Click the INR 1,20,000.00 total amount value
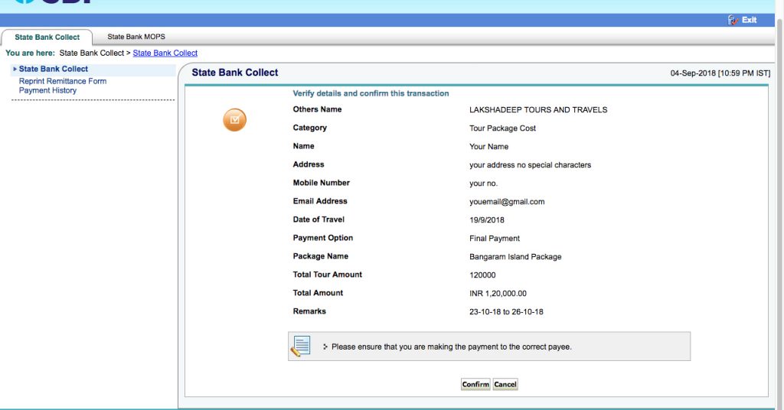Screen dimensions: 784x410 (498, 294)
